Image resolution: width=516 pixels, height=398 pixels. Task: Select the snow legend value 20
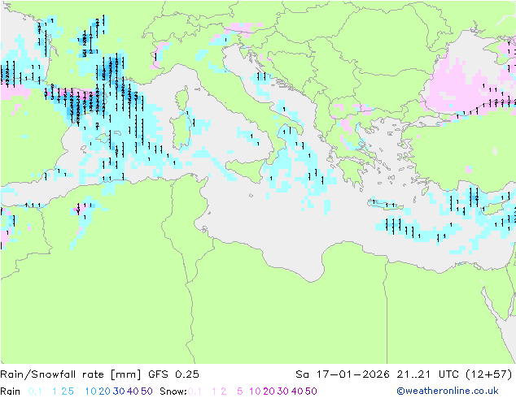coord(269,392)
